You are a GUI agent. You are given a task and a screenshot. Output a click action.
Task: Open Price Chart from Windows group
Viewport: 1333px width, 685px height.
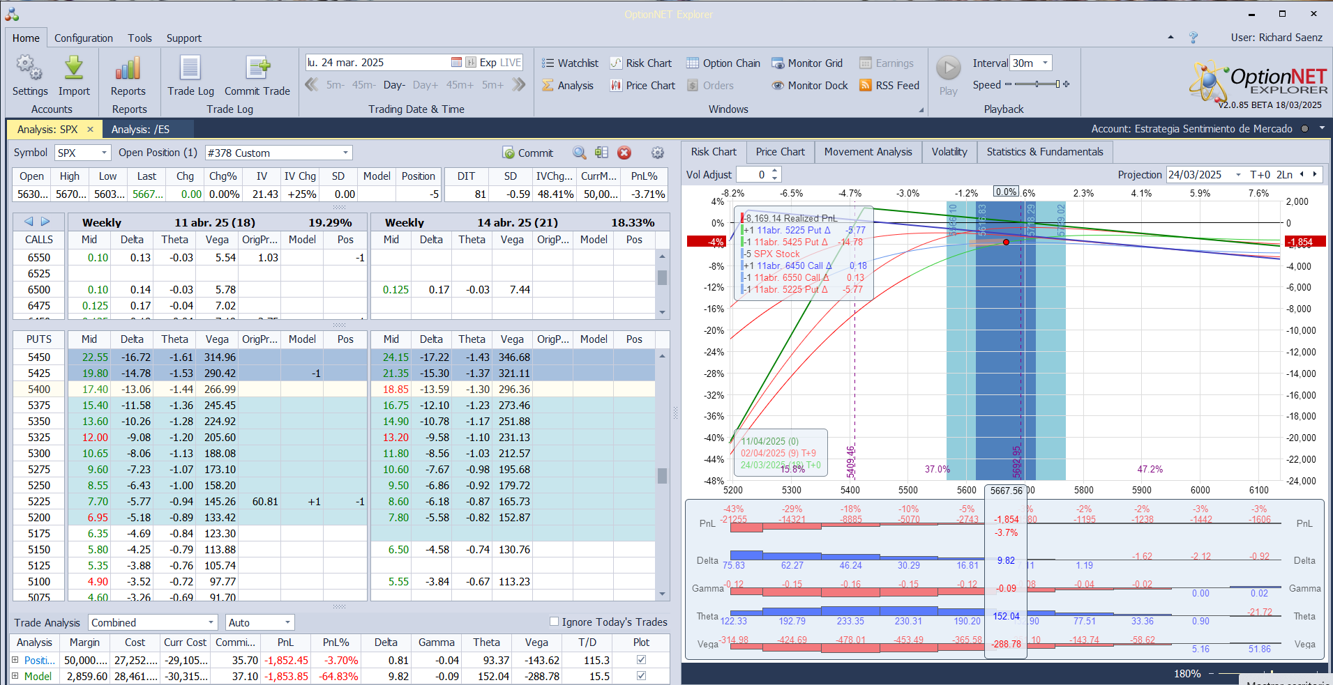[x=642, y=85]
